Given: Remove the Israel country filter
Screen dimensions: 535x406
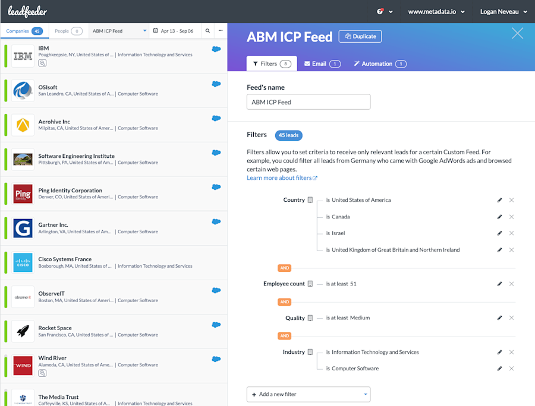Looking at the screenshot, I should (x=511, y=233).
